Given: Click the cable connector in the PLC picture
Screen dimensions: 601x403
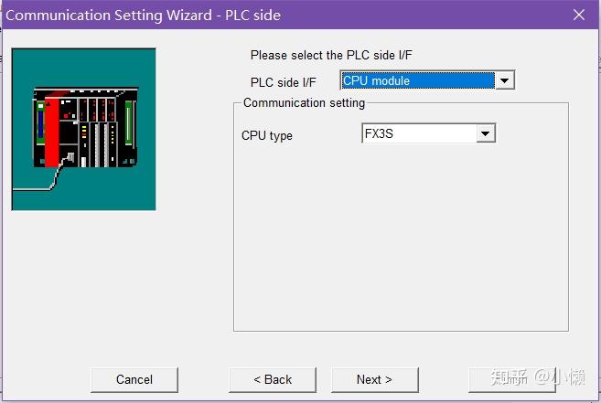Looking at the screenshot, I should [x=70, y=157].
